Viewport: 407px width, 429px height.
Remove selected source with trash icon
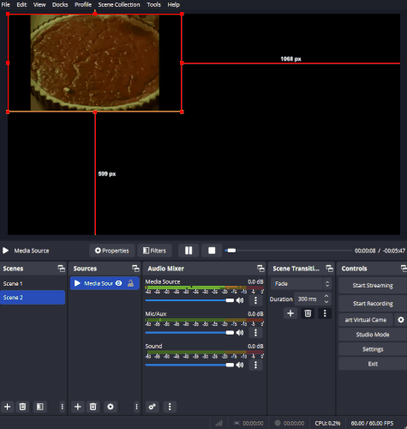coord(93,407)
